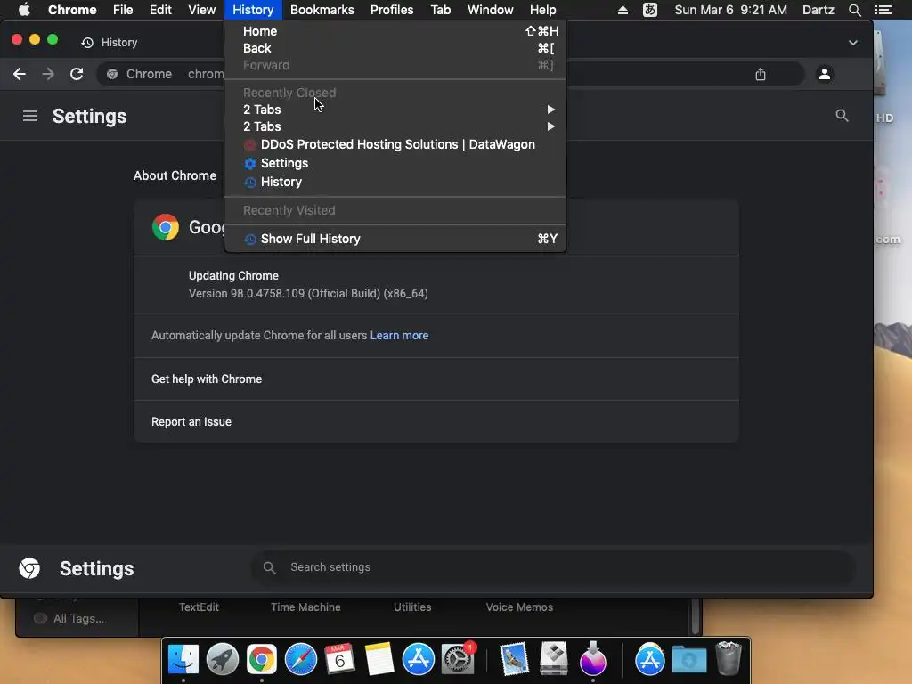The image size is (912, 684).
Task: Click the eject icon in menu bar
Action: [x=623, y=10]
